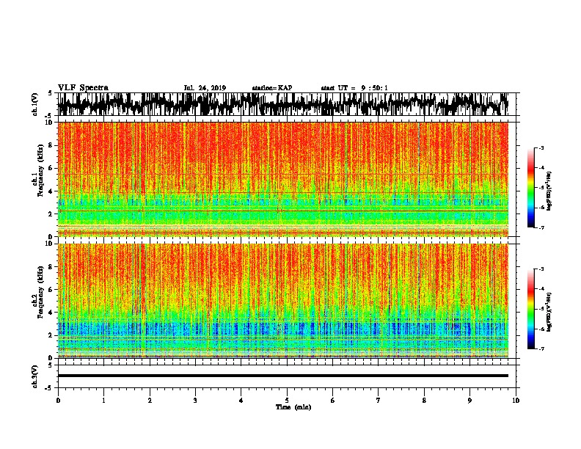
Task: Click the "5" tick on ch.3(V) axis
Action: [50, 365]
